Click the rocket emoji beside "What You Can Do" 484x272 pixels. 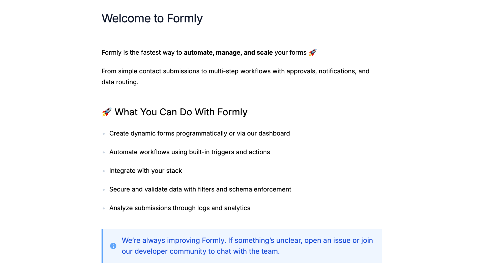[x=107, y=112]
